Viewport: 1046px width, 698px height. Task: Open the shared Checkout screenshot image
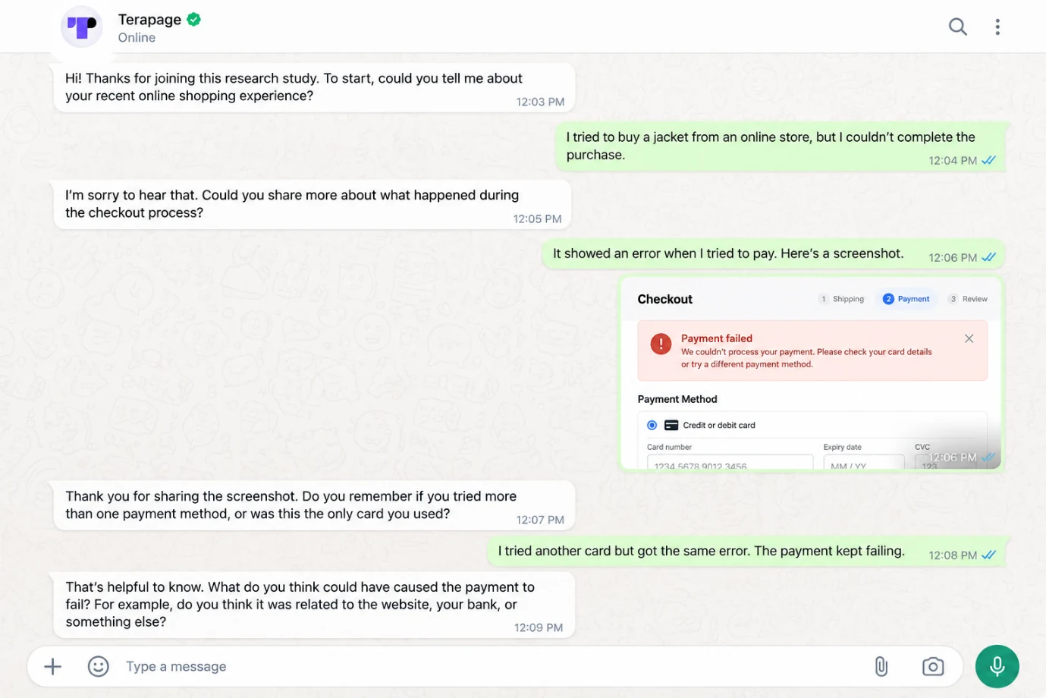[812, 373]
